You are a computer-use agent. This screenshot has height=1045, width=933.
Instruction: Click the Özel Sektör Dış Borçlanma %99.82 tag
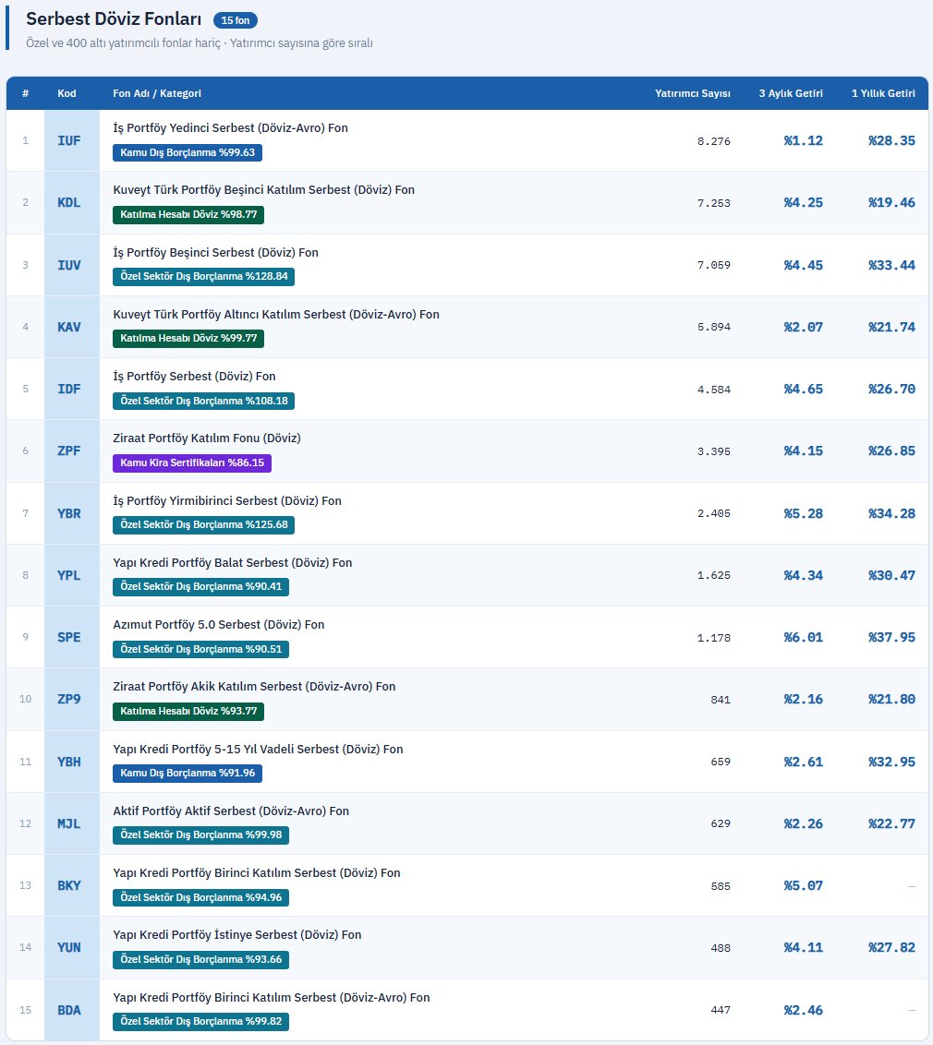coord(200,1022)
